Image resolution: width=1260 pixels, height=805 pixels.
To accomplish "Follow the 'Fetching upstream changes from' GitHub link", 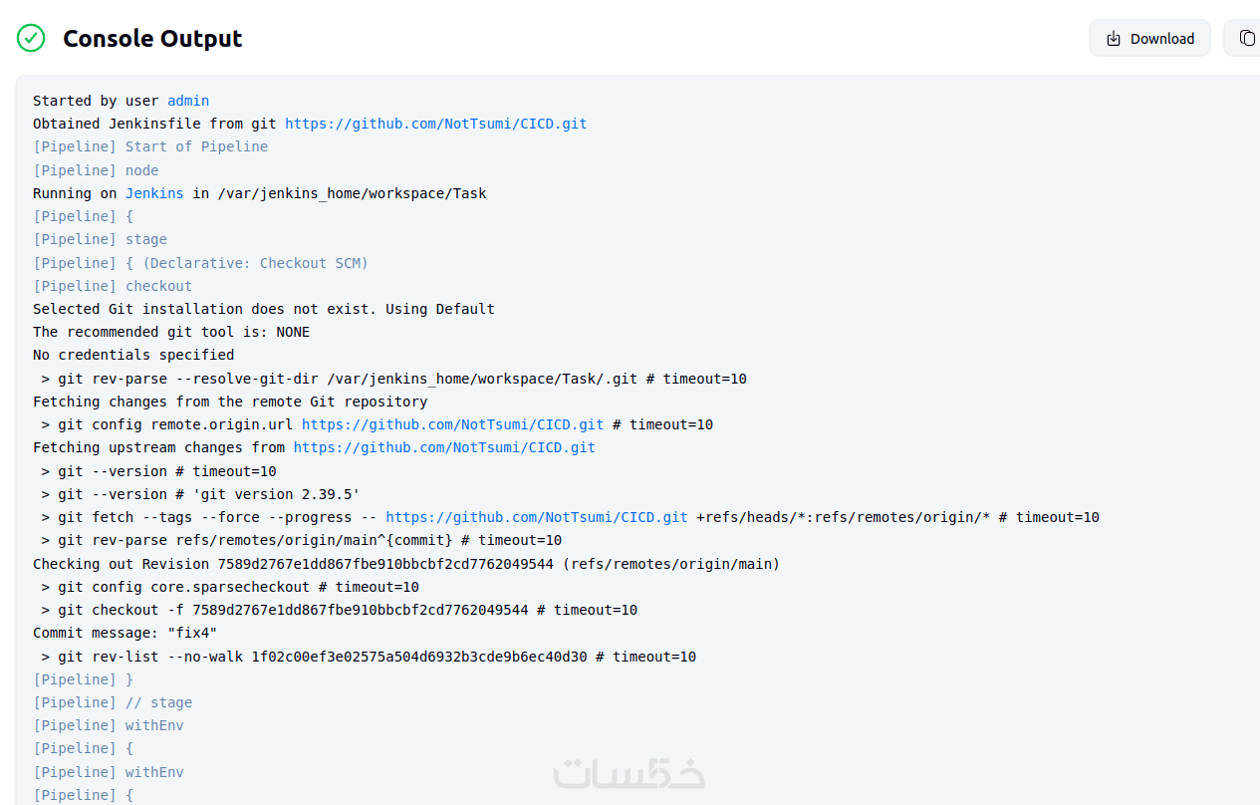I will pos(443,447).
